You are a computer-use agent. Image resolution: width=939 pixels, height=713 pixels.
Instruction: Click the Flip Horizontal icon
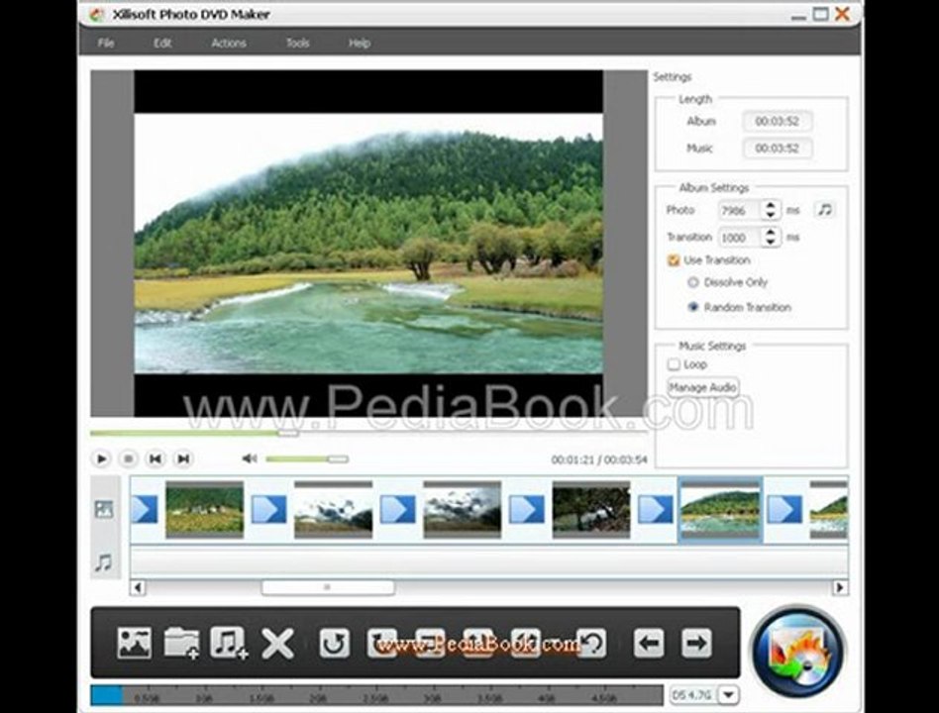coord(430,644)
